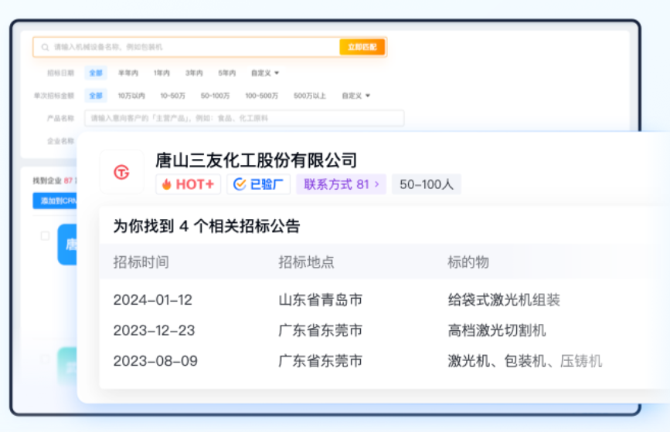Open the 2024-01-12 bid announcement row
This screenshot has height=432, width=670.
(152, 300)
